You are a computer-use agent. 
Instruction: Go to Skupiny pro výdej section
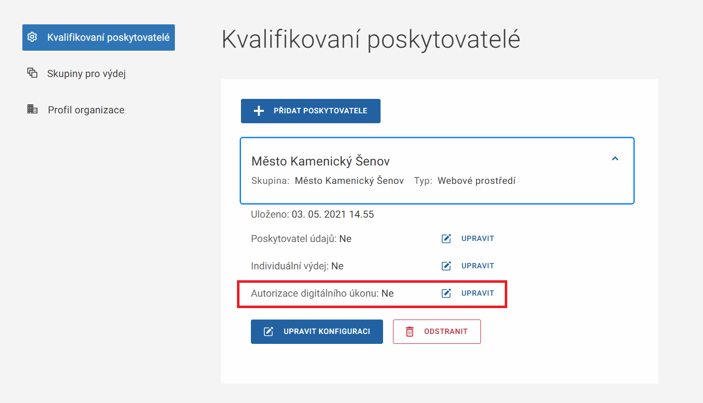tap(86, 74)
